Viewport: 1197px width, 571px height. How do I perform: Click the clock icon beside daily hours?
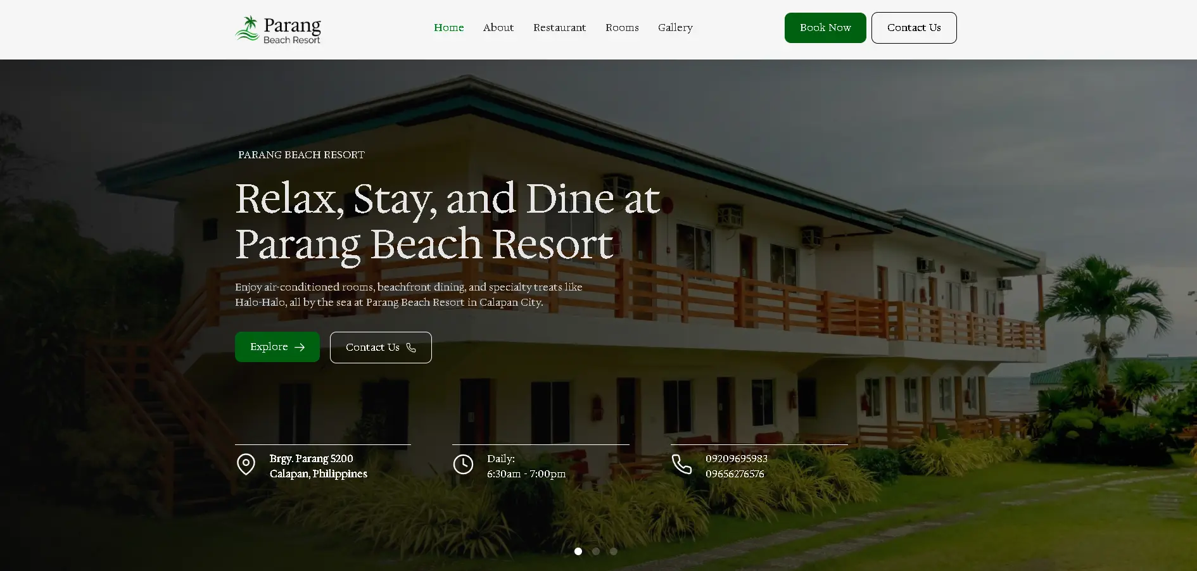click(463, 464)
